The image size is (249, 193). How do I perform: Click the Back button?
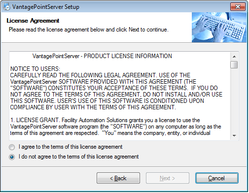[x=118, y=178]
